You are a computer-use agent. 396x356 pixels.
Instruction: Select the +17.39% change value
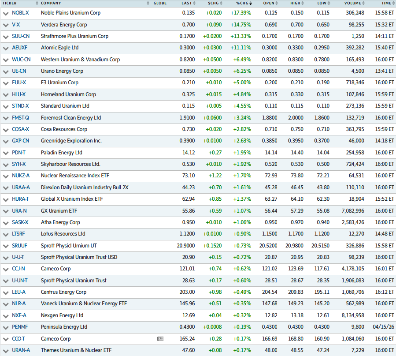coord(241,13)
